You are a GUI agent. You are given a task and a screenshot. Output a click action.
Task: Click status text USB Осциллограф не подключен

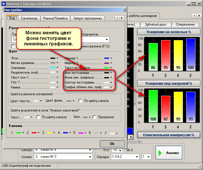coord(26,166)
